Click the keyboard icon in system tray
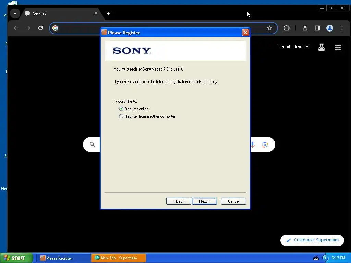This screenshot has width=351, height=263. 316,258
